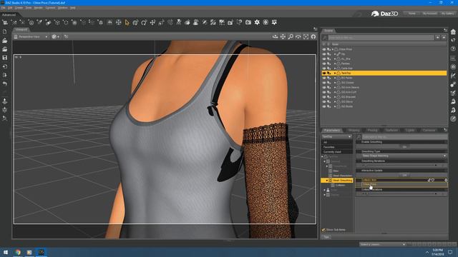This screenshot has width=458, height=257.
Task: Toggle visibility eye of BG Pants
Action: (x=324, y=78)
